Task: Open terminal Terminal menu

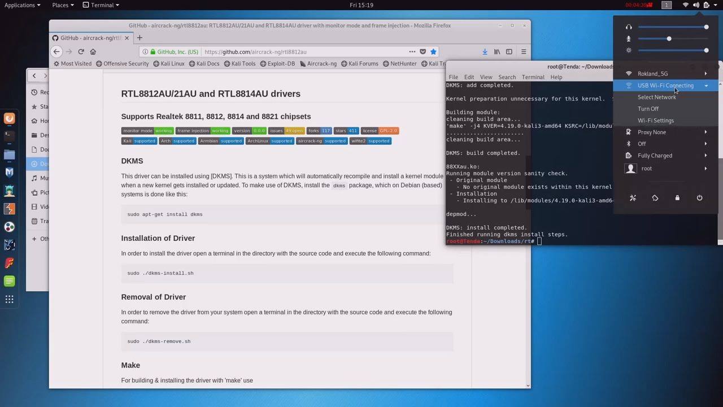Action: pyautogui.click(x=533, y=77)
